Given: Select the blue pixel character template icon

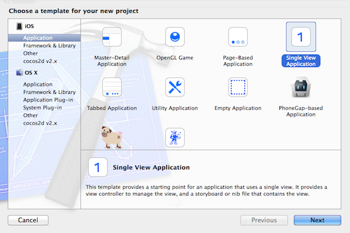Looking at the screenshot, I should pyautogui.click(x=175, y=137).
